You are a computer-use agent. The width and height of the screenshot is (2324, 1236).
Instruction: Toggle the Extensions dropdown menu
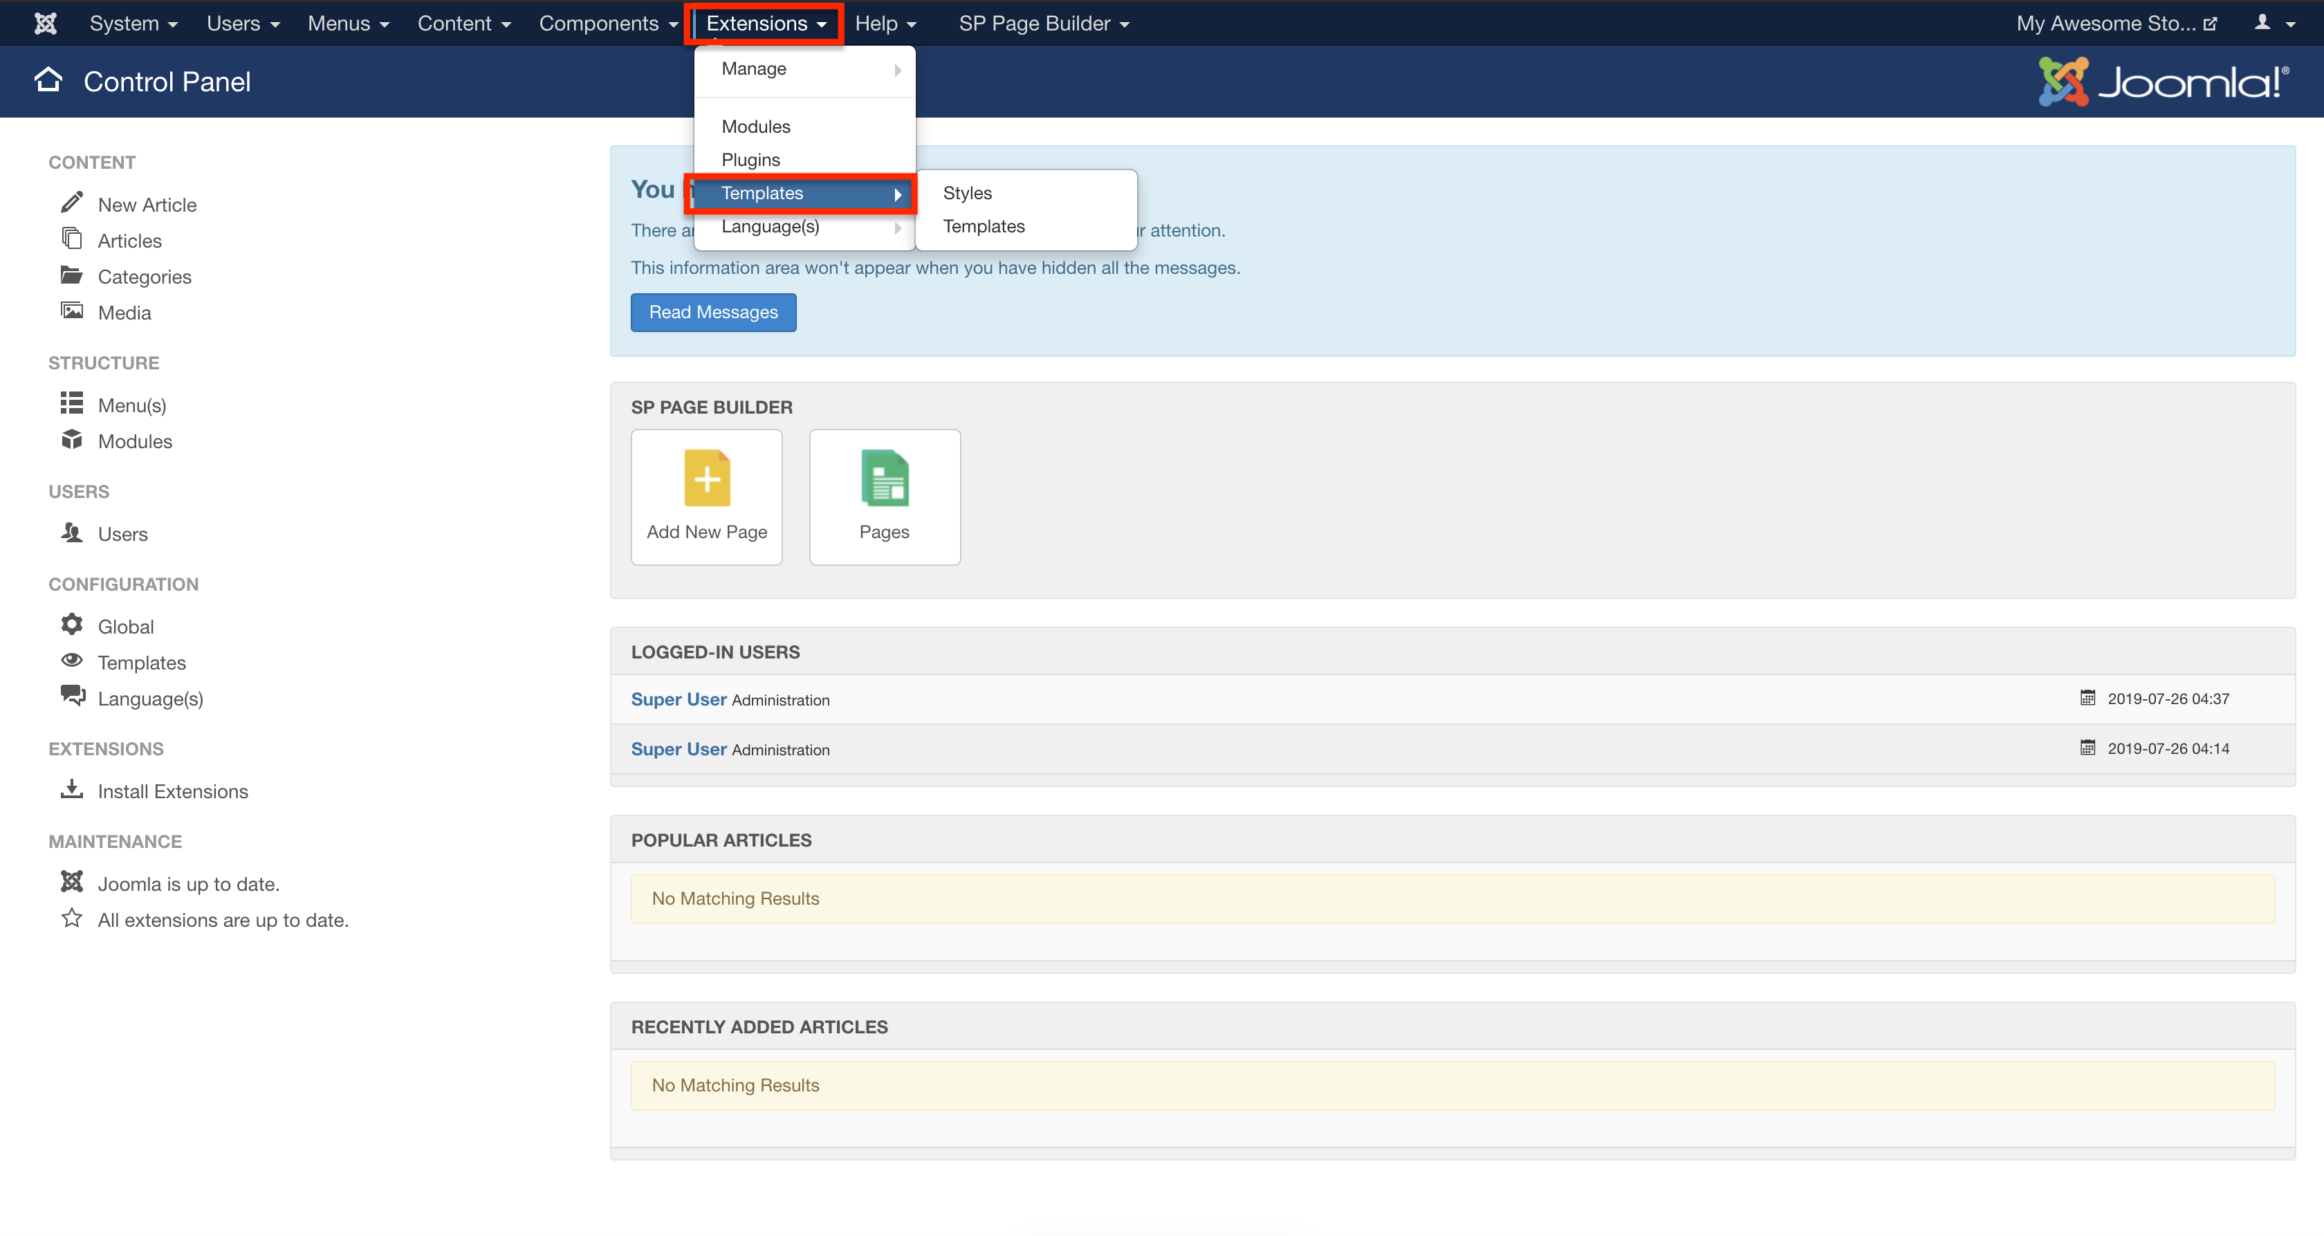(x=766, y=24)
